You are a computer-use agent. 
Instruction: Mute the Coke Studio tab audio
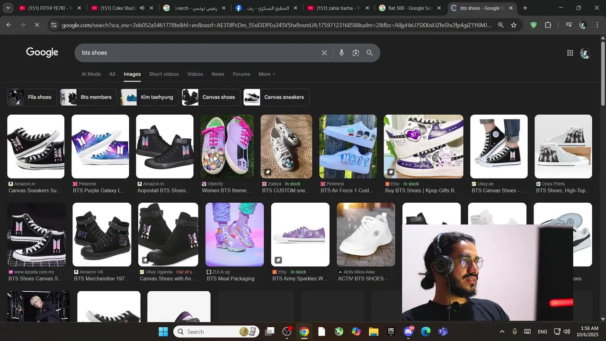coord(142,8)
